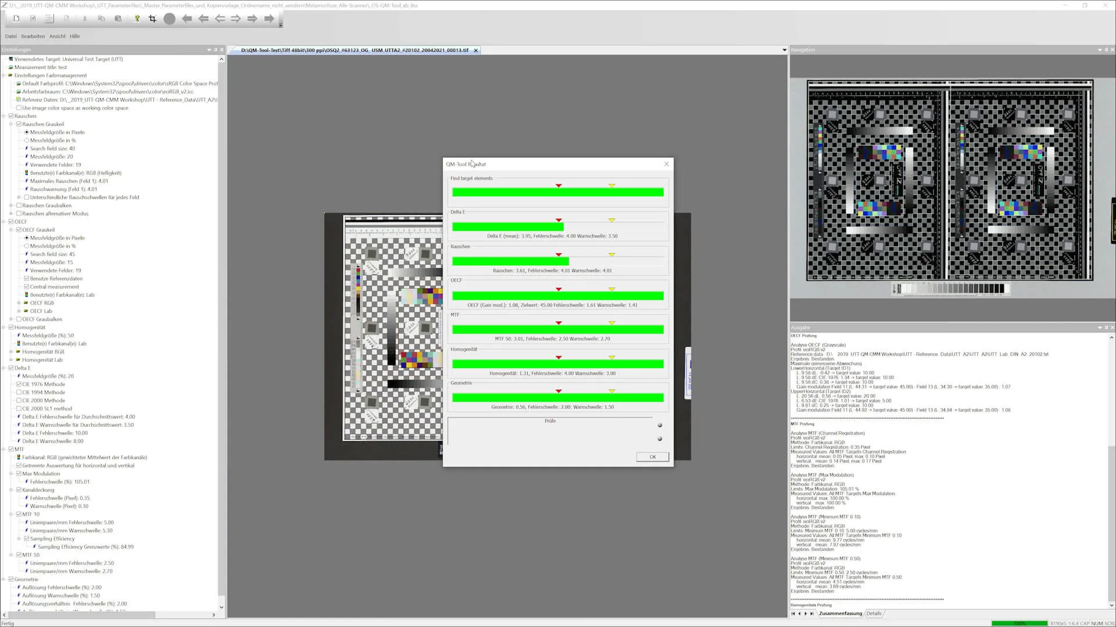This screenshot has height=627, width=1116.
Task: Expand the Rauschen Graubalken tree node
Action: point(11,206)
